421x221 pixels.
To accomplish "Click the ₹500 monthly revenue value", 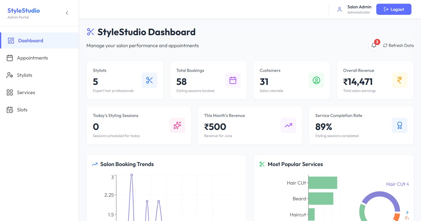I will [x=215, y=127].
